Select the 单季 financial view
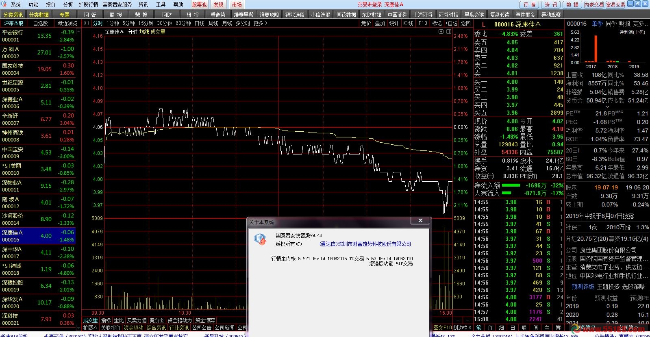Image resolution: width=650 pixels, height=337 pixels. point(597,24)
